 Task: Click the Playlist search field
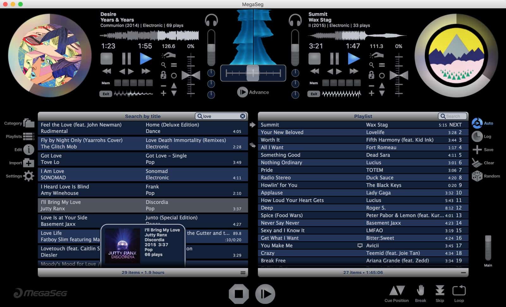(x=453, y=116)
